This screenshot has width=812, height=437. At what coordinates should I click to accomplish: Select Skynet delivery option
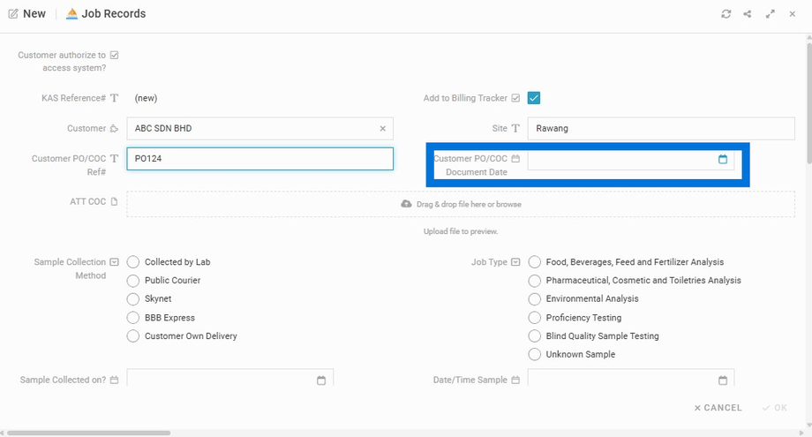(x=133, y=298)
